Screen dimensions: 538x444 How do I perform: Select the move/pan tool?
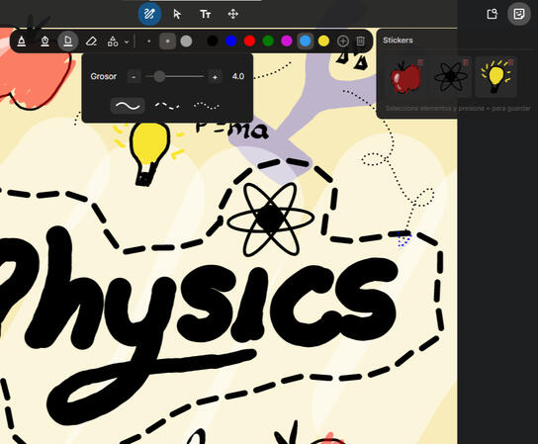click(233, 14)
